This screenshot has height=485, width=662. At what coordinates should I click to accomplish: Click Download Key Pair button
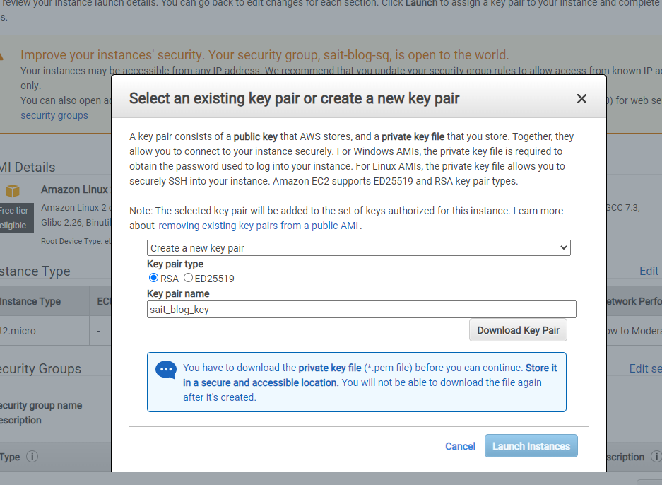tap(518, 330)
